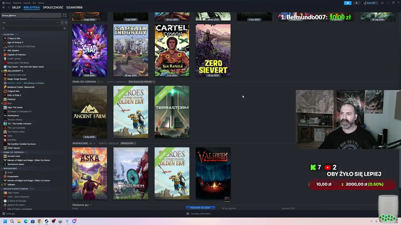Collapse DEMA DO OGRANIA sidebar category
401x225 pixels.
click(x=2, y=152)
